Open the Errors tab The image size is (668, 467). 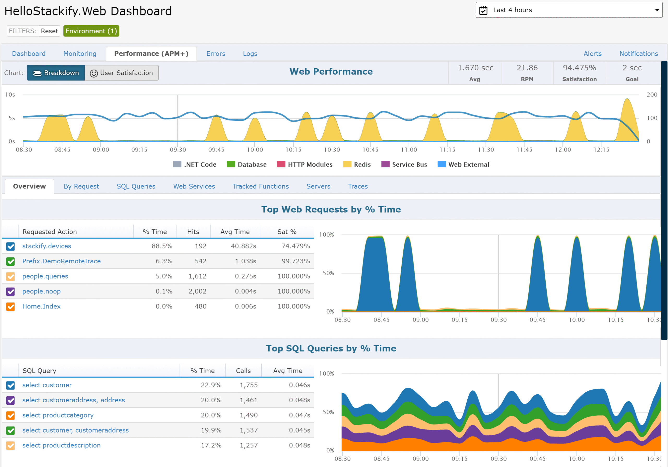[216, 54]
